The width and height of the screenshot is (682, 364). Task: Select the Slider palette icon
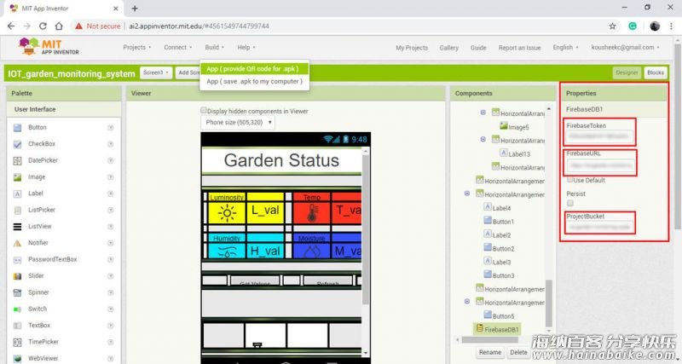click(17, 276)
